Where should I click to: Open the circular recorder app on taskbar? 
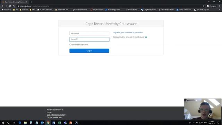coord(76,123)
